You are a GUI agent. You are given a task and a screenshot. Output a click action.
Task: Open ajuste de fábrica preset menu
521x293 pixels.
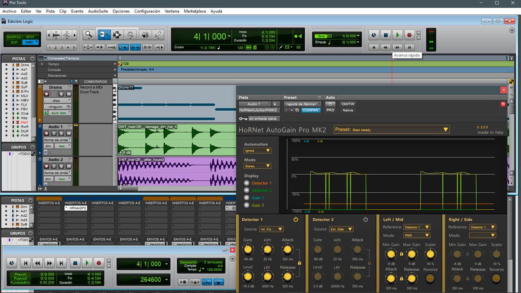coord(302,104)
